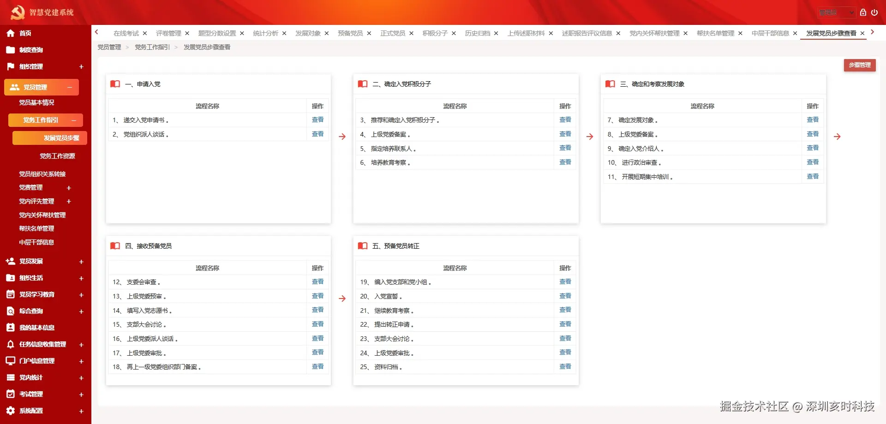
Task: Click the profile icon beside 我的基本信息
Action: 11,328
